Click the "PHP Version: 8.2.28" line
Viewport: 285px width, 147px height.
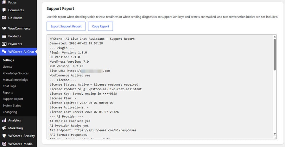66,66
